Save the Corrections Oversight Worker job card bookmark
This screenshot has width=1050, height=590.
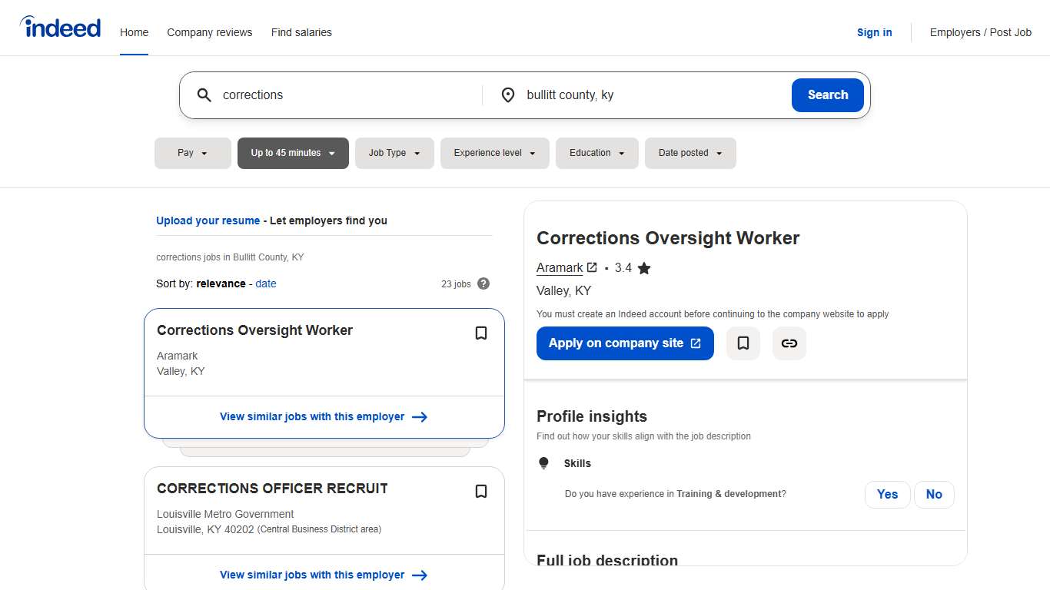click(481, 333)
